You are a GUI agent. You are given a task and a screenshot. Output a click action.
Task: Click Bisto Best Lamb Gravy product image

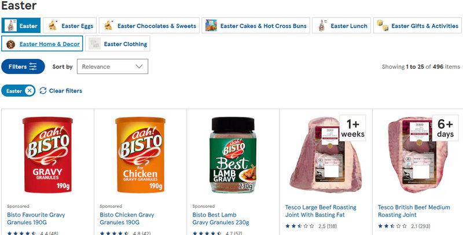(x=233, y=155)
